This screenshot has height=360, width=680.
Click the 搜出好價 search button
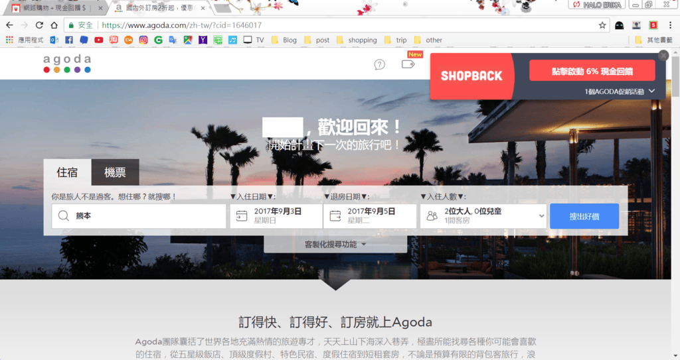tap(584, 216)
